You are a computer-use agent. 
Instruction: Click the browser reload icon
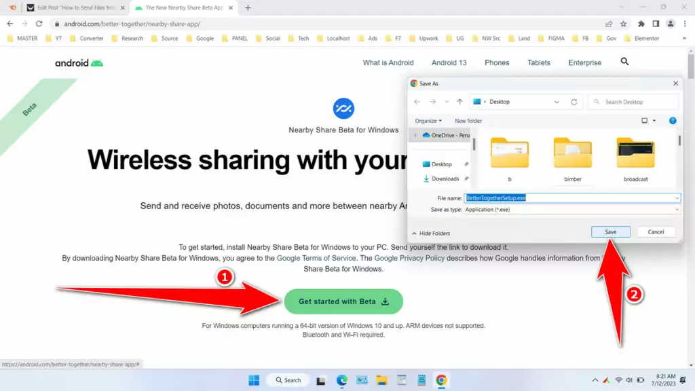(x=39, y=24)
